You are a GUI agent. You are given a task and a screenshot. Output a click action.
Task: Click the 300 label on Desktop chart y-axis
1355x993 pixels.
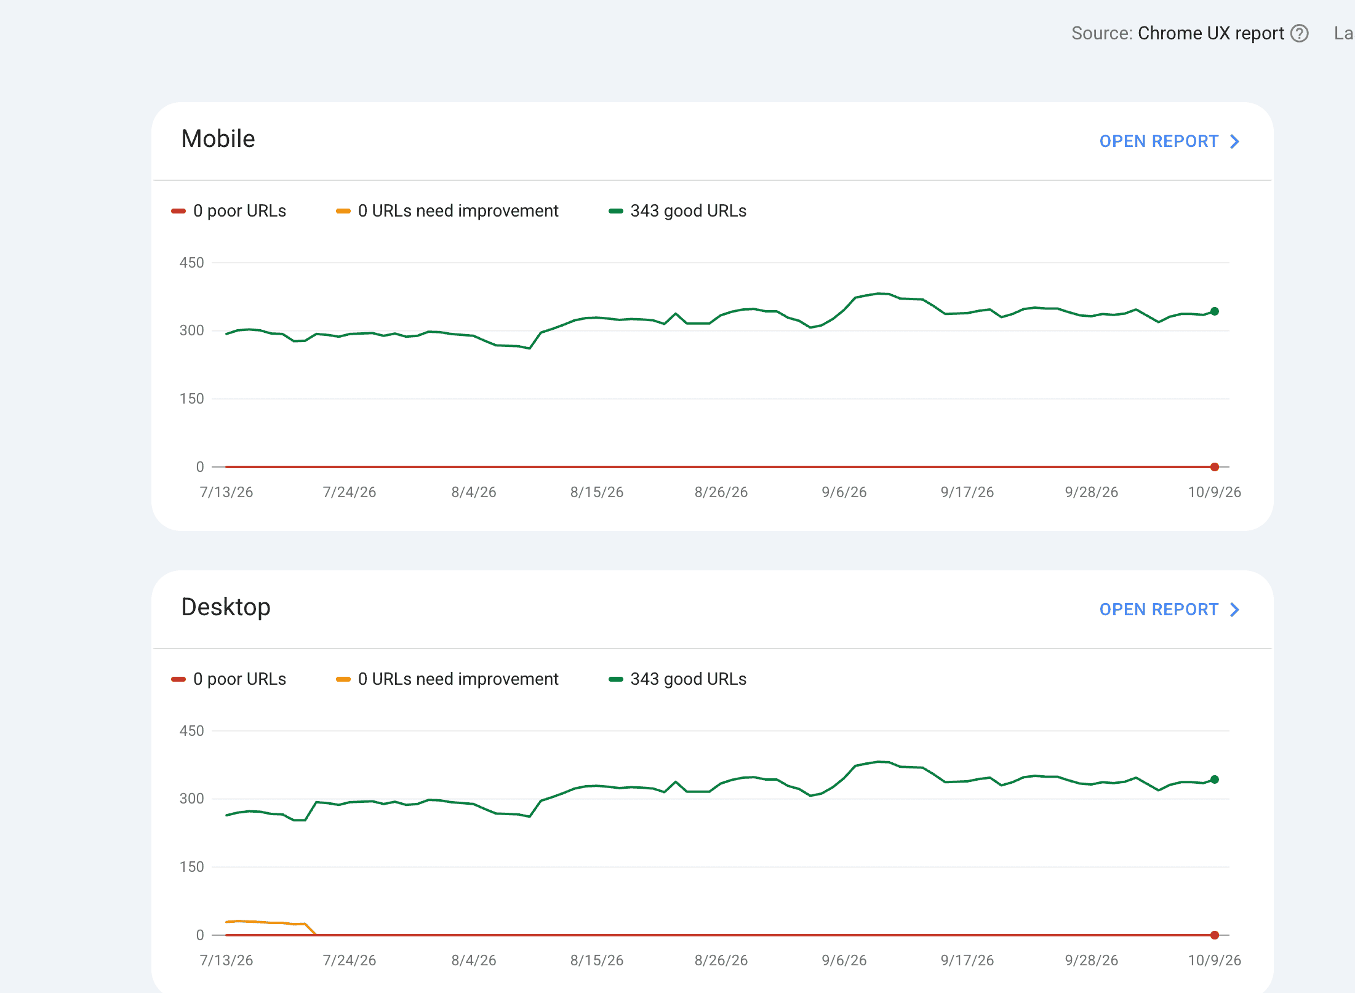coord(191,799)
